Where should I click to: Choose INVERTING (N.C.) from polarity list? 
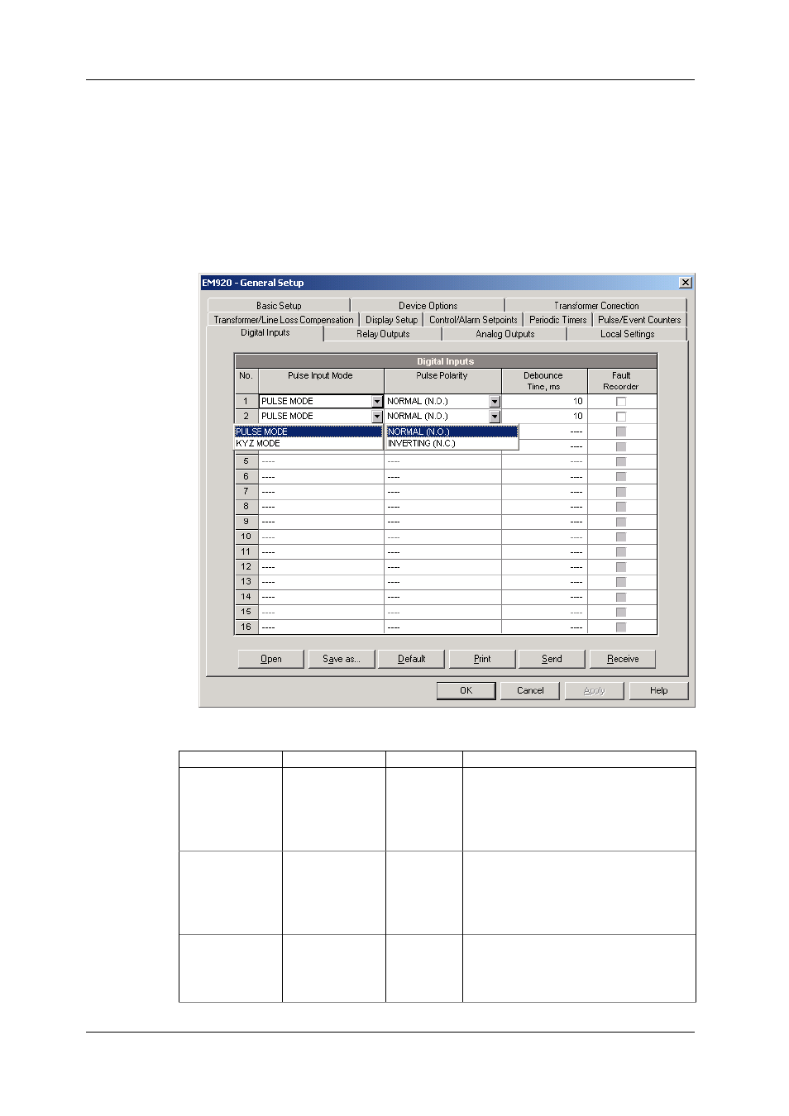coord(452,443)
